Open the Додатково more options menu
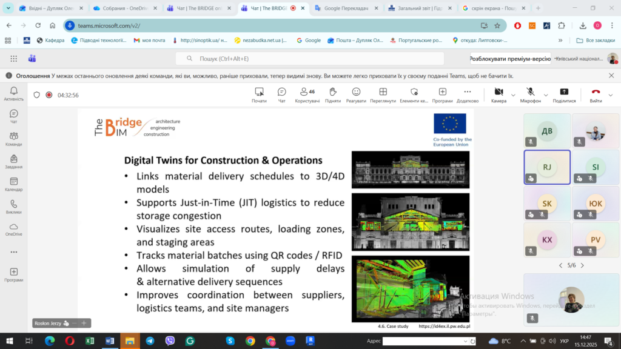This screenshot has height=349, width=621. [x=467, y=92]
